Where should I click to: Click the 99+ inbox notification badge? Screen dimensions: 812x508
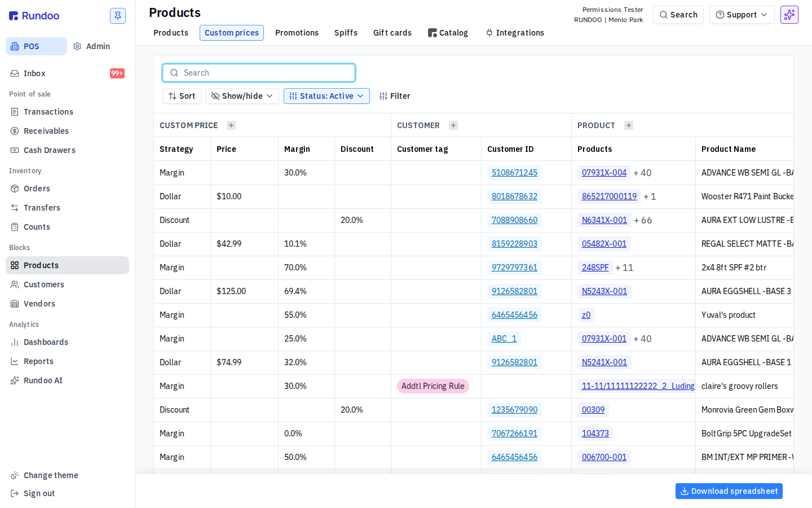tap(117, 73)
